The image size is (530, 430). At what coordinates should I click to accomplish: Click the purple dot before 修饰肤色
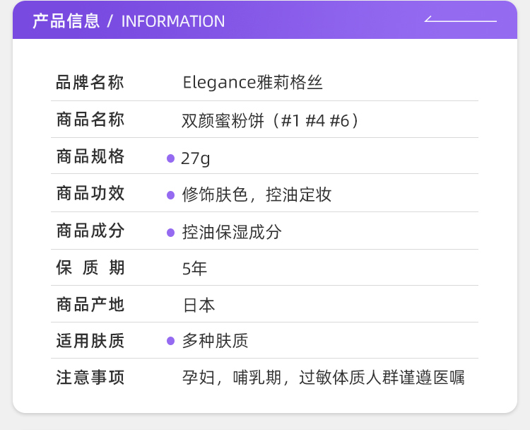click(x=171, y=195)
